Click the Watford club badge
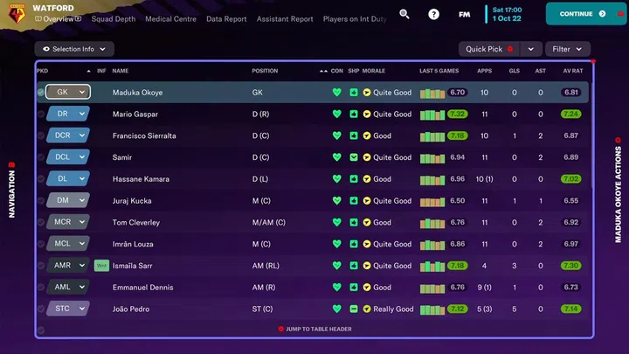The width and height of the screenshot is (629, 354). point(15,12)
